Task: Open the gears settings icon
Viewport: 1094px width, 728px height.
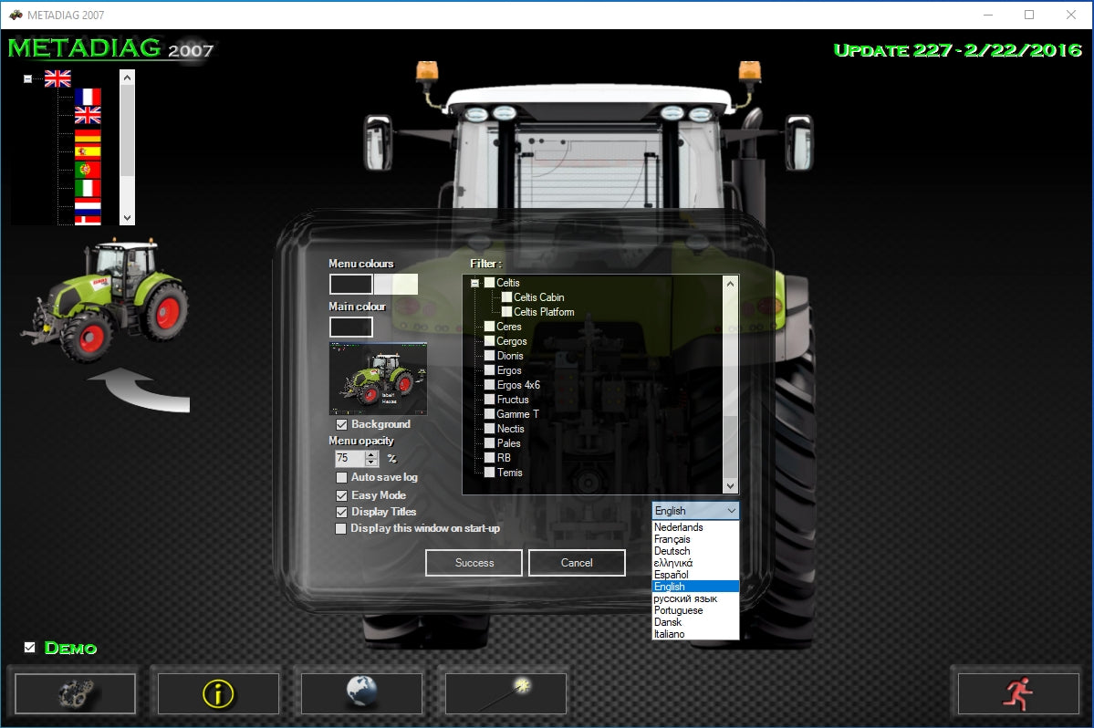Action: coord(73,693)
